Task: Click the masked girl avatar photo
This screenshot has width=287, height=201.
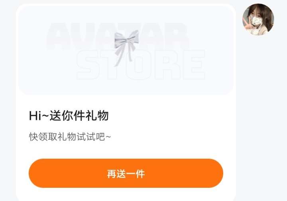Action: 258,20
